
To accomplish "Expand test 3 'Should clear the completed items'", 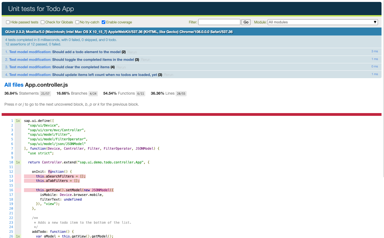I will [81, 67].
